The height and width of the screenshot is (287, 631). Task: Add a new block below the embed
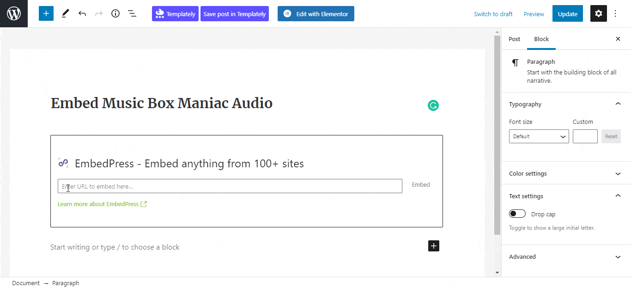(433, 246)
